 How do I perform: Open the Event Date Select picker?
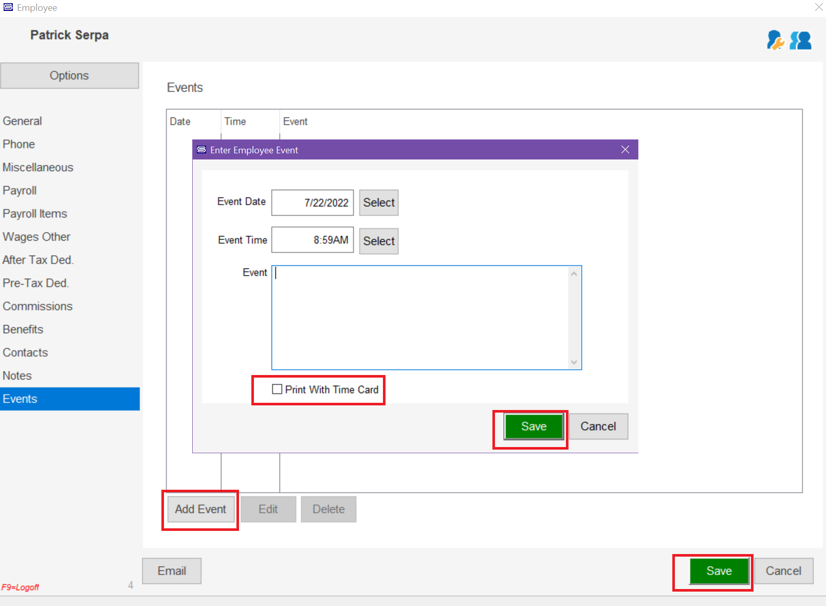[x=379, y=203]
